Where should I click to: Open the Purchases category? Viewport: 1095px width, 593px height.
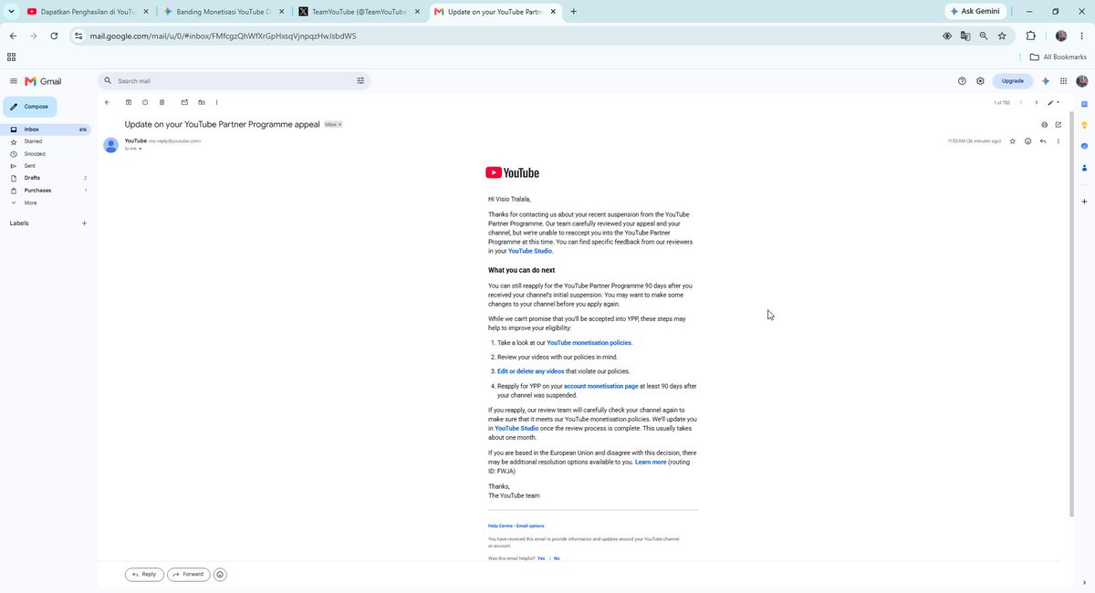pyautogui.click(x=46, y=191)
